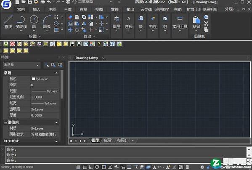Click the printer icon in quick access toolbar
252x170 pixels.
click(x=42, y=2)
